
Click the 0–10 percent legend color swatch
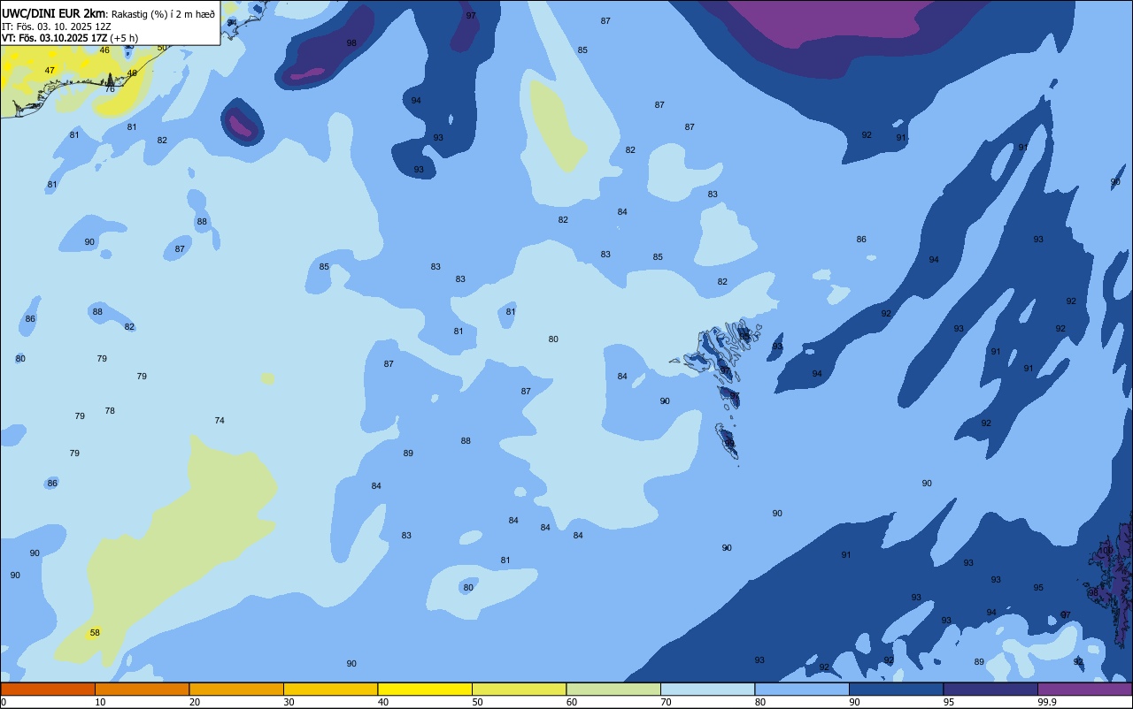48,689
